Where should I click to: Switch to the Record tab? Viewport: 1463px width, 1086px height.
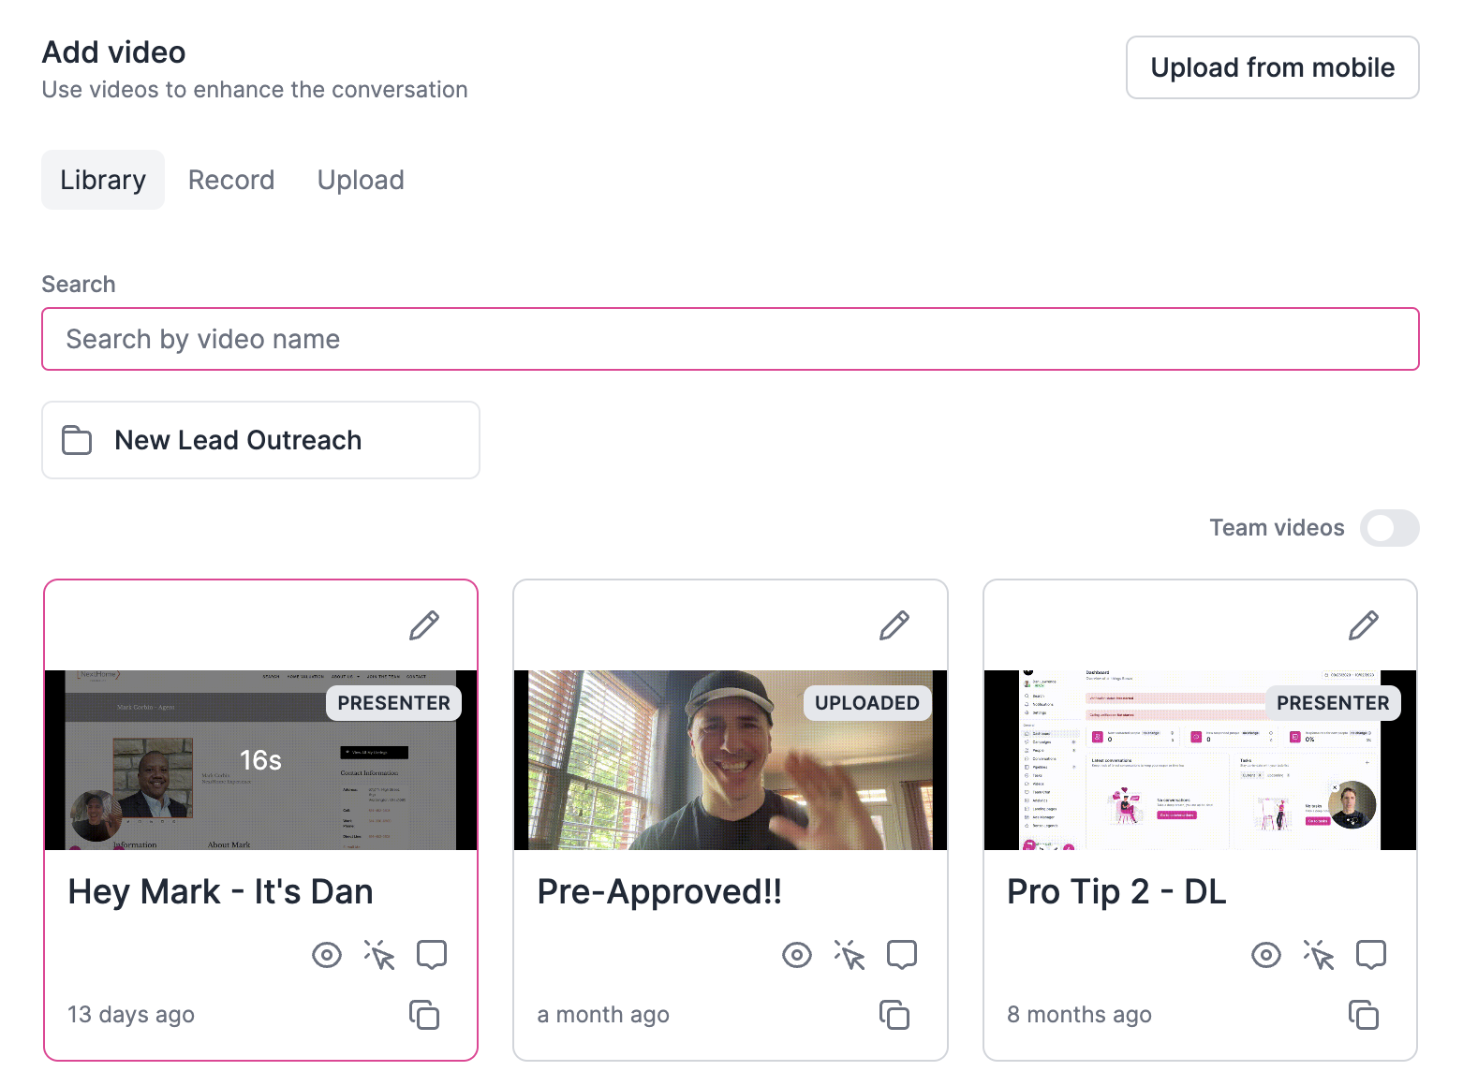pos(230,179)
